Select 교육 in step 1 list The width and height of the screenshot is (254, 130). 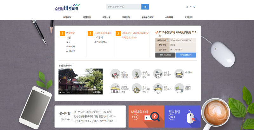point(68,42)
